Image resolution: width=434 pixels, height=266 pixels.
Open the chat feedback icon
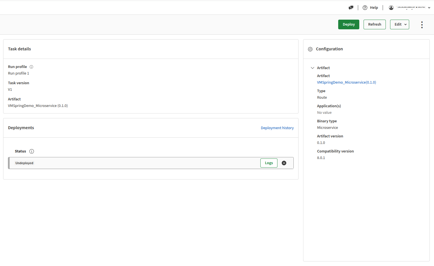[x=351, y=8]
